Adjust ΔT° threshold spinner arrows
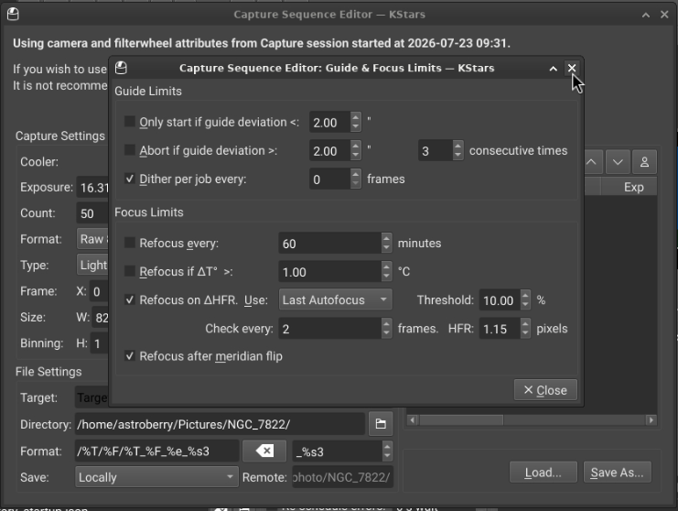Viewport: 678px width, 511px height. pos(386,272)
